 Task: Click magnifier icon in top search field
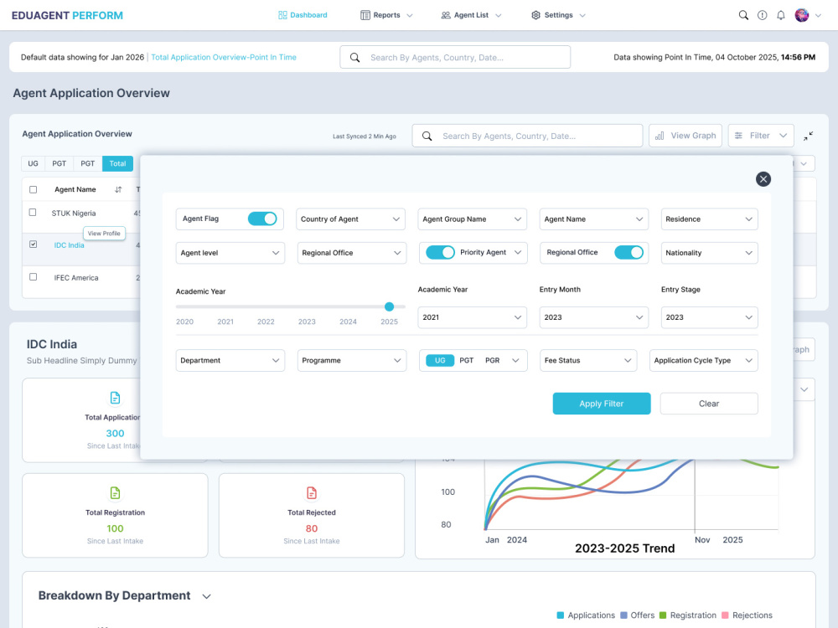(354, 57)
